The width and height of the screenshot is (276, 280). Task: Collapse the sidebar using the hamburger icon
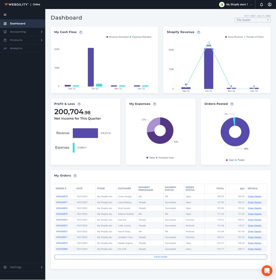click(5, 14)
